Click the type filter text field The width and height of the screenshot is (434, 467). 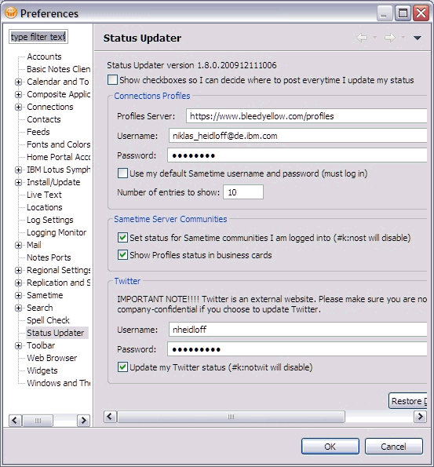[x=38, y=37]
